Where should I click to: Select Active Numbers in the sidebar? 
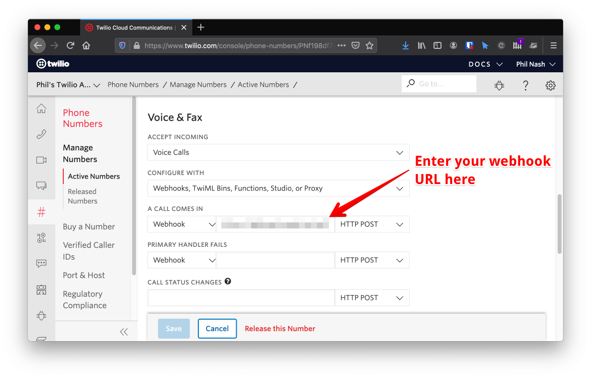(94, 176)
